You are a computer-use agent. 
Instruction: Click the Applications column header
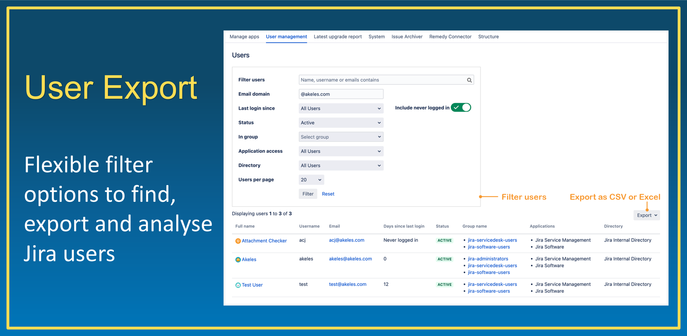point(542,226)
